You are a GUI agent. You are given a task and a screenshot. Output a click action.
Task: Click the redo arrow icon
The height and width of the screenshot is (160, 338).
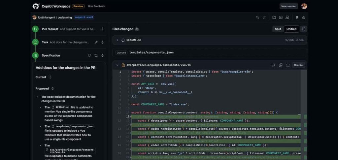pyautogui.click(x=264, y=17)
